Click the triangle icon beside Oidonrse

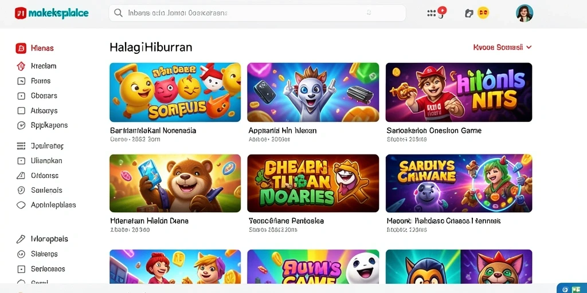(21, 175)
